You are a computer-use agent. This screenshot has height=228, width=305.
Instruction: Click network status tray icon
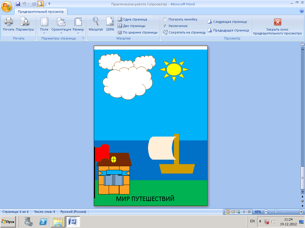coord(267,221)
